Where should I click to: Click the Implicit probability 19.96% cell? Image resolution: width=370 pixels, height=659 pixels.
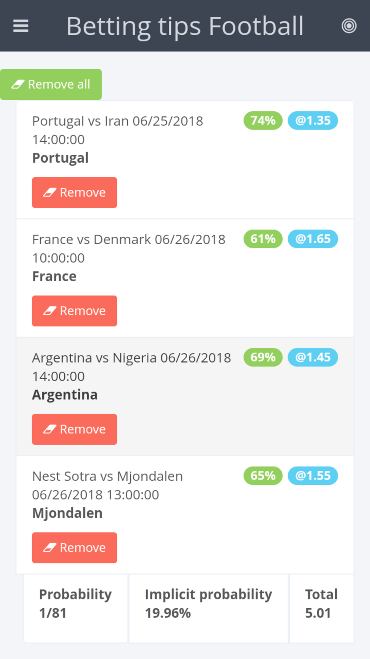coord(208,604)
